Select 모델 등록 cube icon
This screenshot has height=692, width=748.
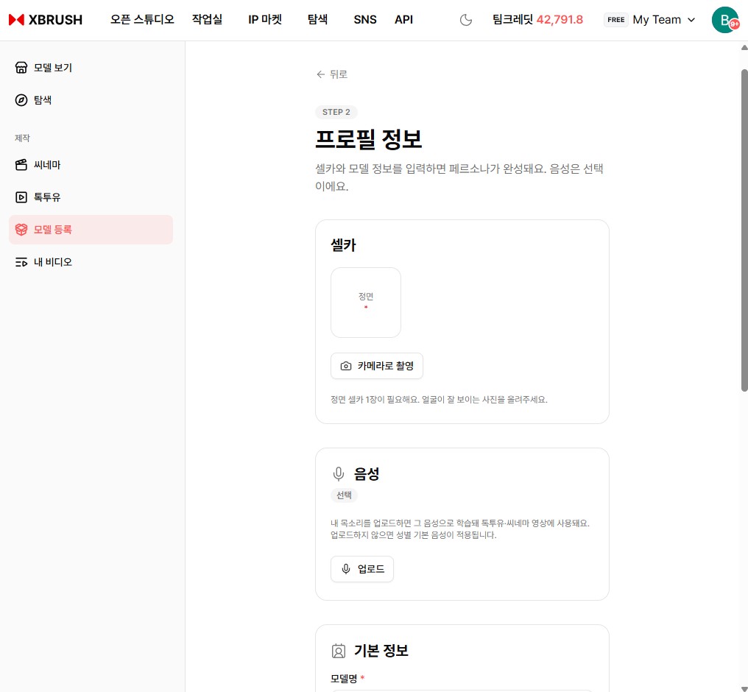point(21,230)
